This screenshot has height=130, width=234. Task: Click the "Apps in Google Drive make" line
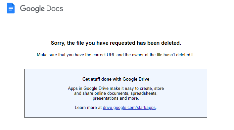(x=116, y=88)
